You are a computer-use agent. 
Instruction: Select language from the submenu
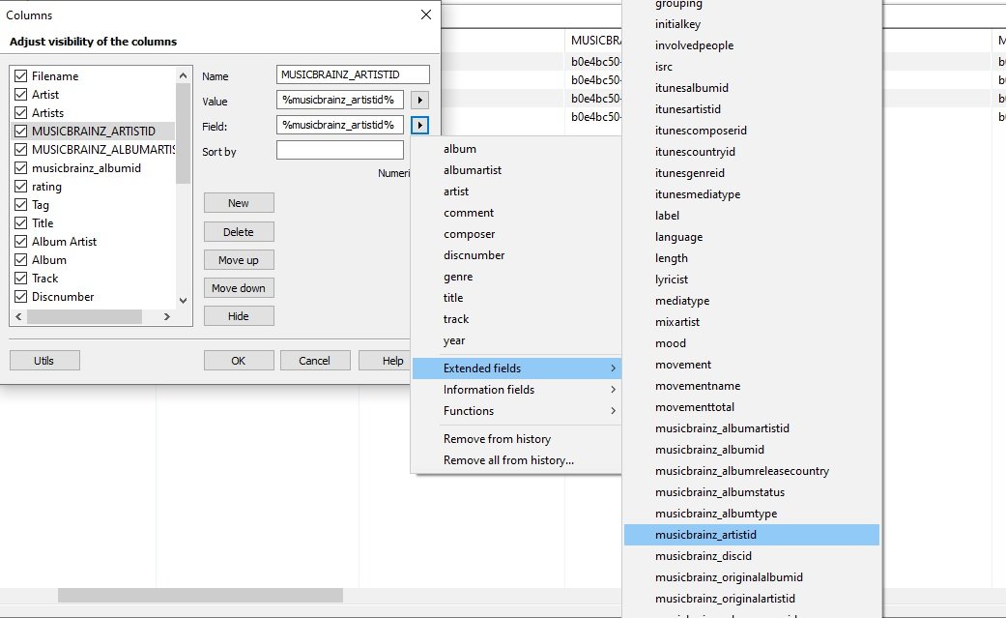tap(751, 237)
